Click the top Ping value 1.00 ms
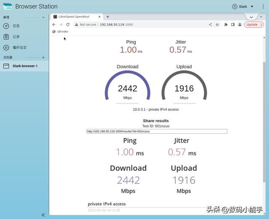Screen dimensions: 269x219 pos(131,50)
